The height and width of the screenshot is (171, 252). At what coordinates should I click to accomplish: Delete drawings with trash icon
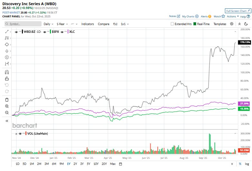(7, 100)
